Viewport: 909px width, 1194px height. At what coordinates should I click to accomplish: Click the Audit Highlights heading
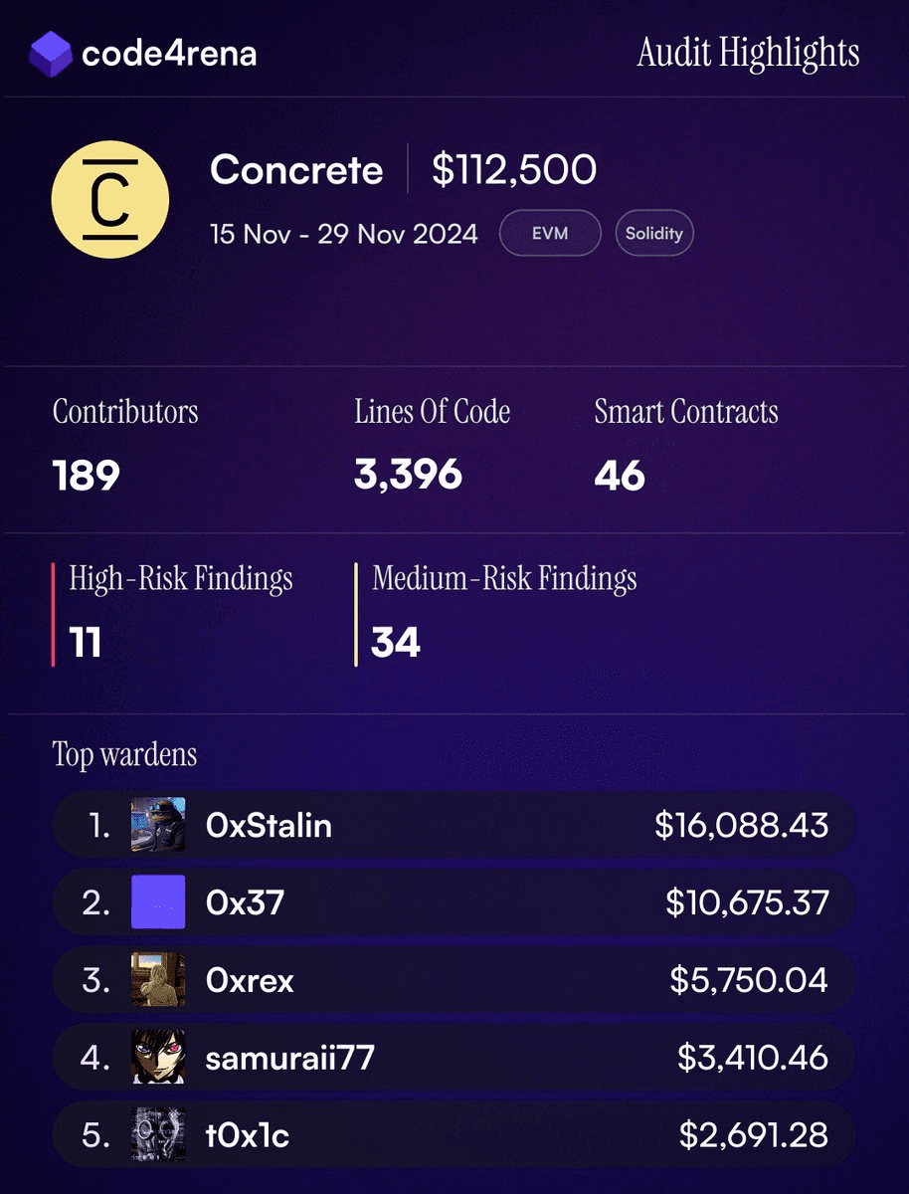tap(748, 54)
